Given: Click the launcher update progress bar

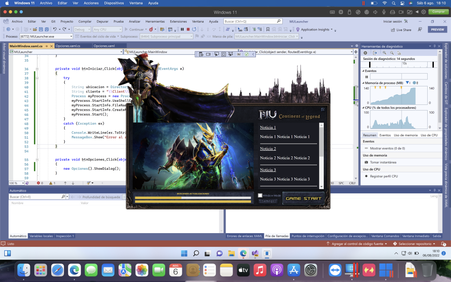Looking at the screenshot, I should 193,198.
